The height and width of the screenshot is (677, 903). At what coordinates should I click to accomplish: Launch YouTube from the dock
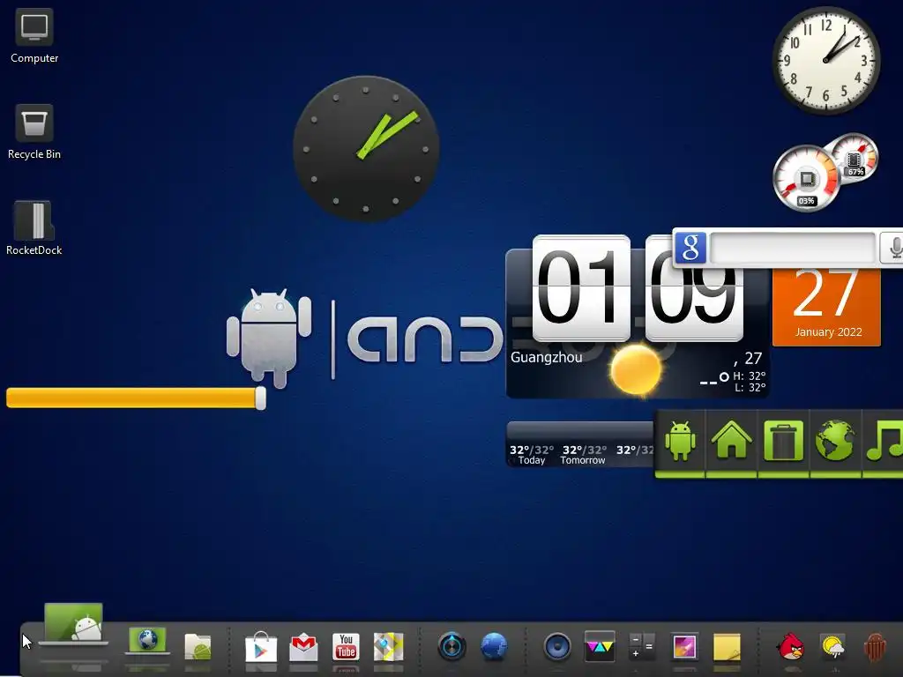346,646
